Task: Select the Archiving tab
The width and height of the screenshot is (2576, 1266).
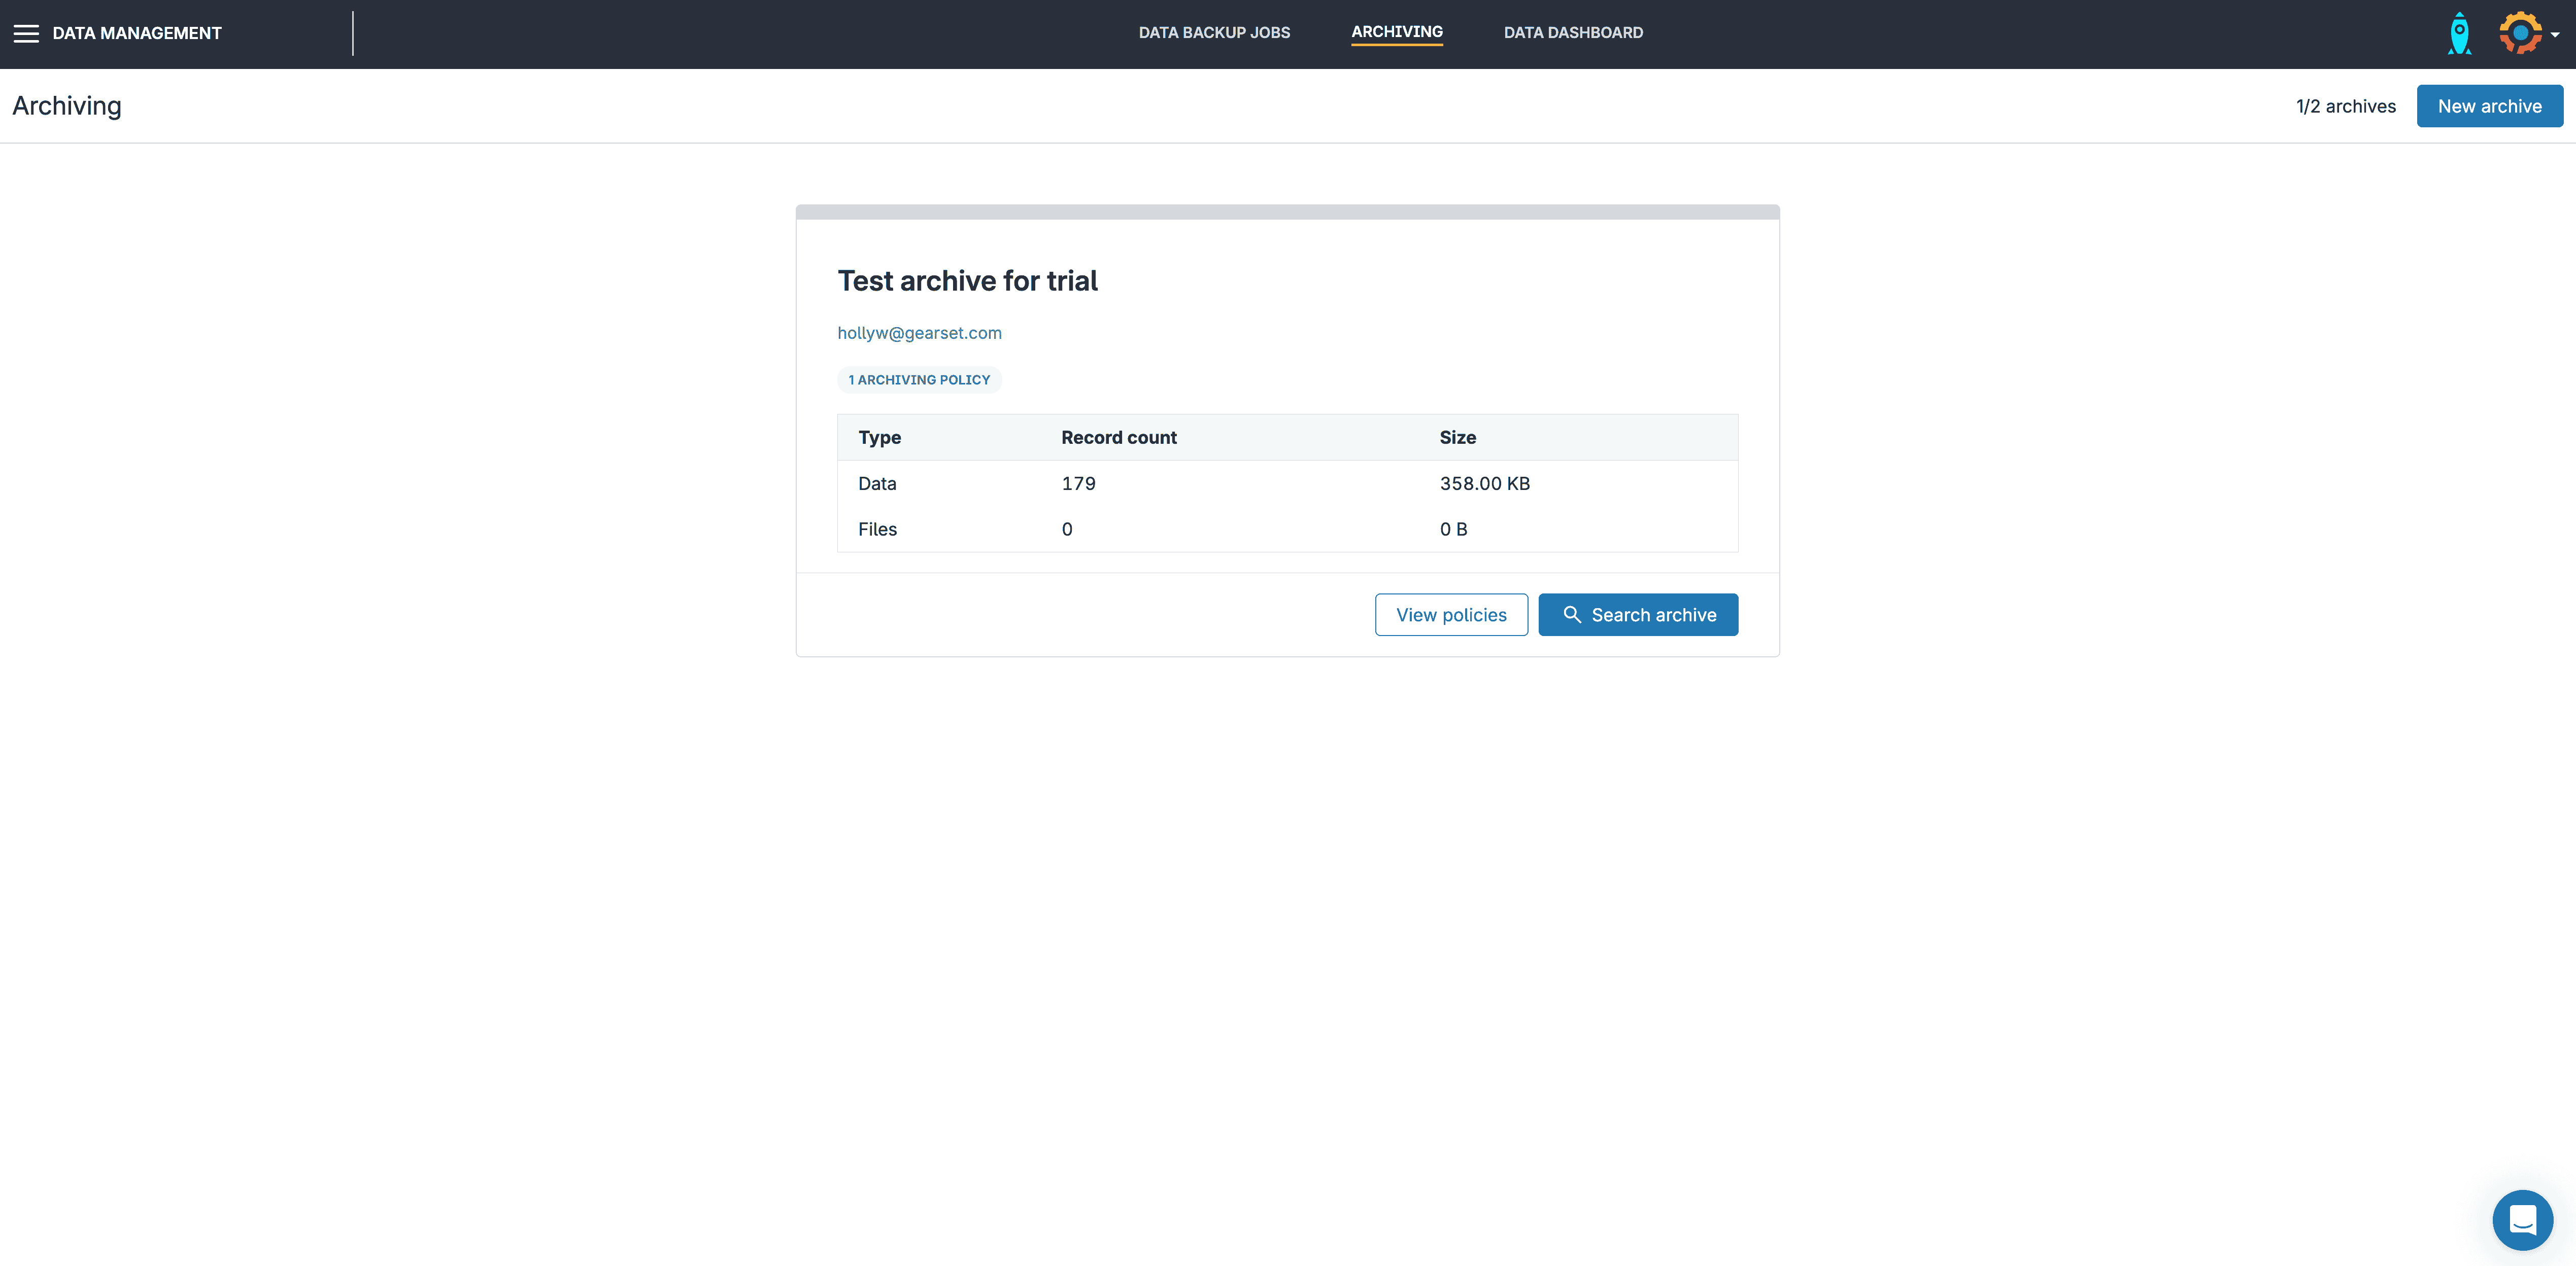Action: [x=1396, y=32]
